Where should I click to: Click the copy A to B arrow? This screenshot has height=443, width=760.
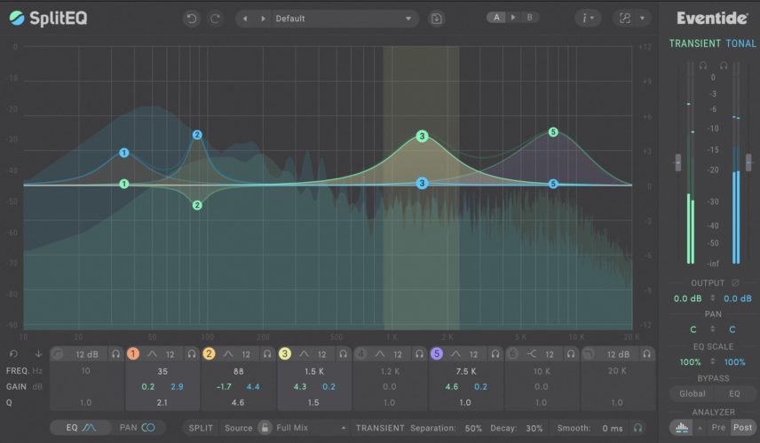(x=513, y=18)
